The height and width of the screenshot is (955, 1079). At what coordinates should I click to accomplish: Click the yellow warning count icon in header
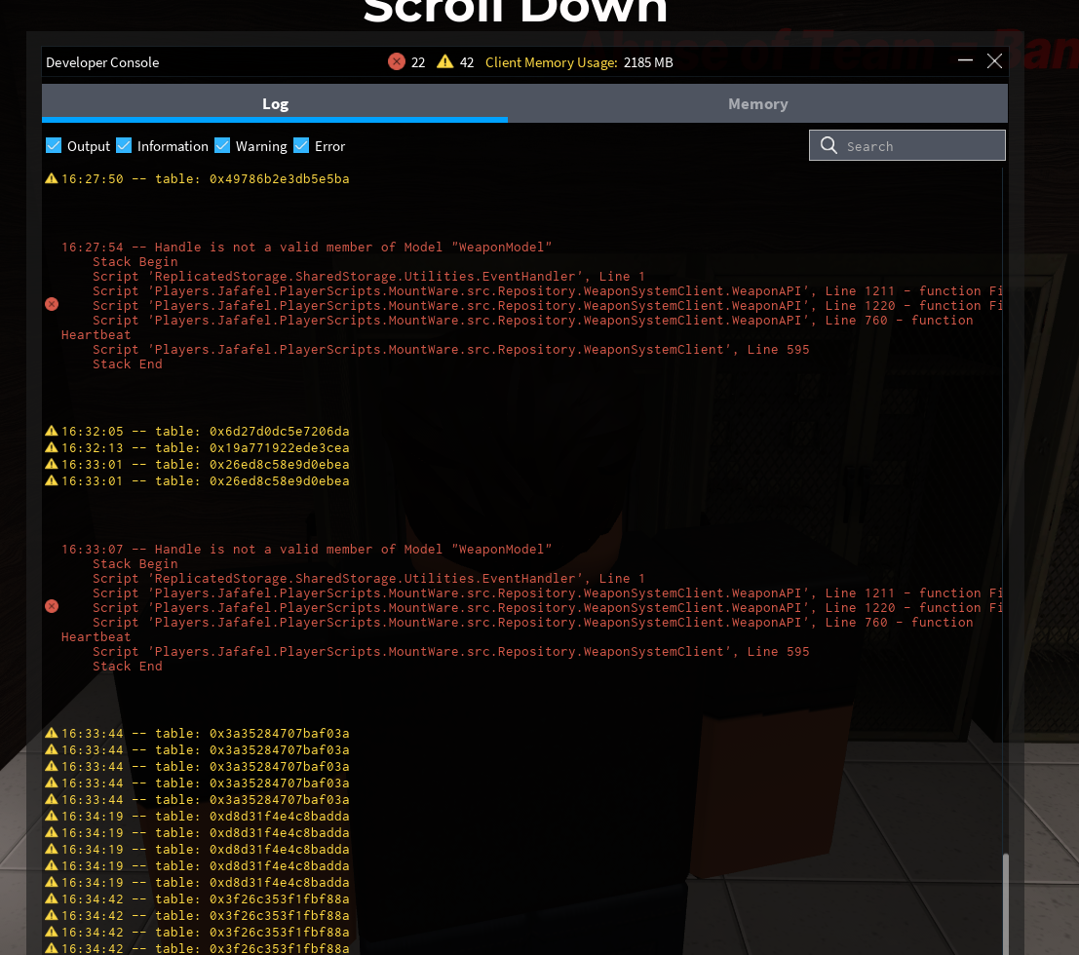445,61
